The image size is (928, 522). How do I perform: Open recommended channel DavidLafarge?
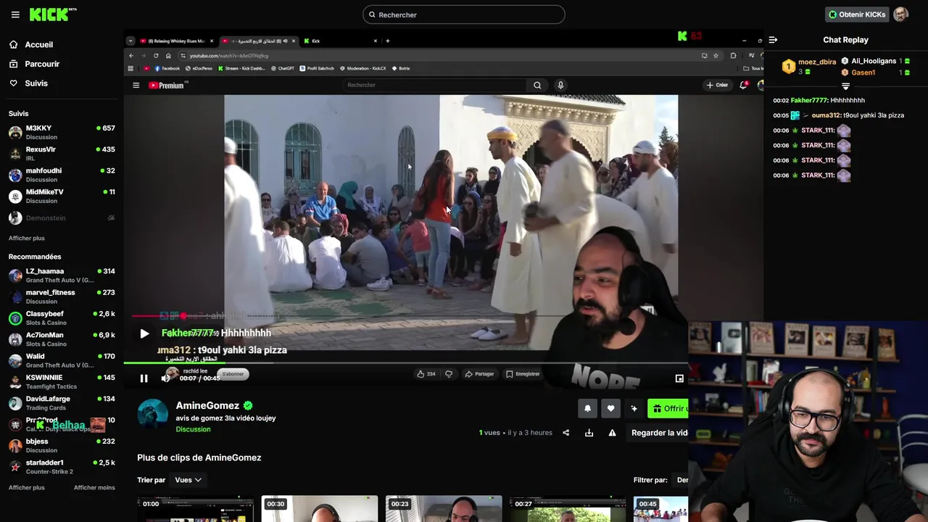coord(62,403)
